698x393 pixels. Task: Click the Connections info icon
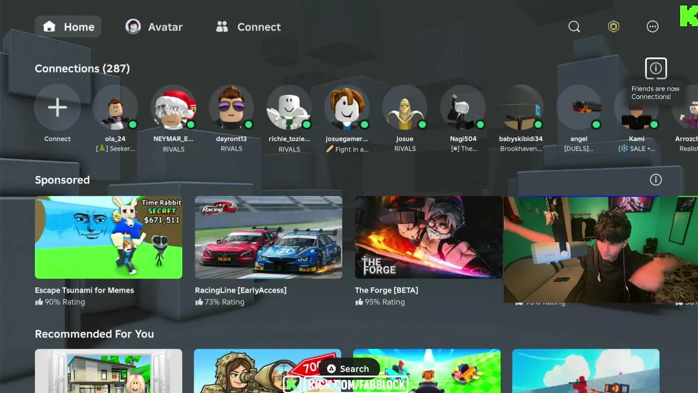click(x=656, y=68)
